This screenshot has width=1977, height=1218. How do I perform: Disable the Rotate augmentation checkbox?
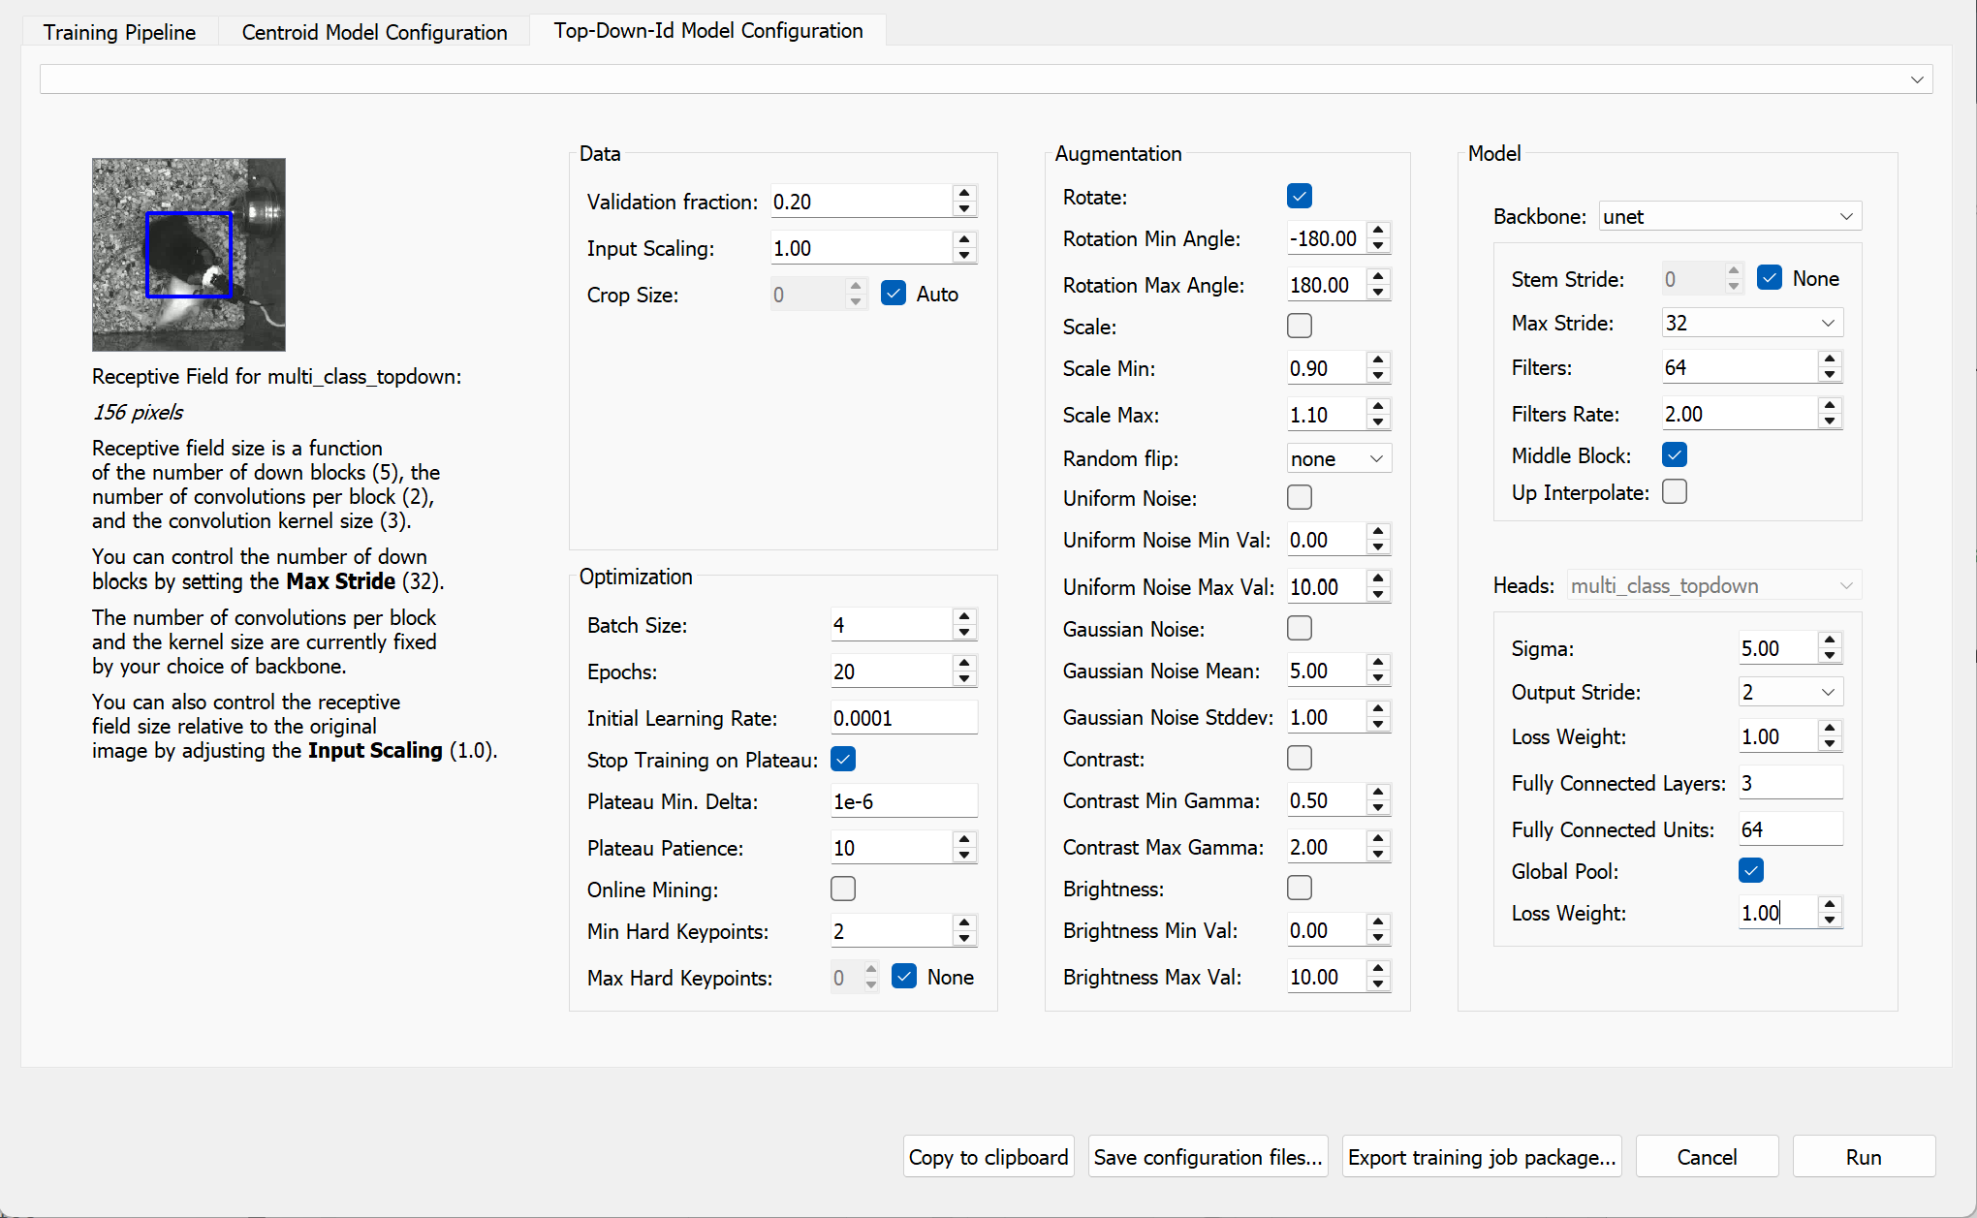point(1299,196)
